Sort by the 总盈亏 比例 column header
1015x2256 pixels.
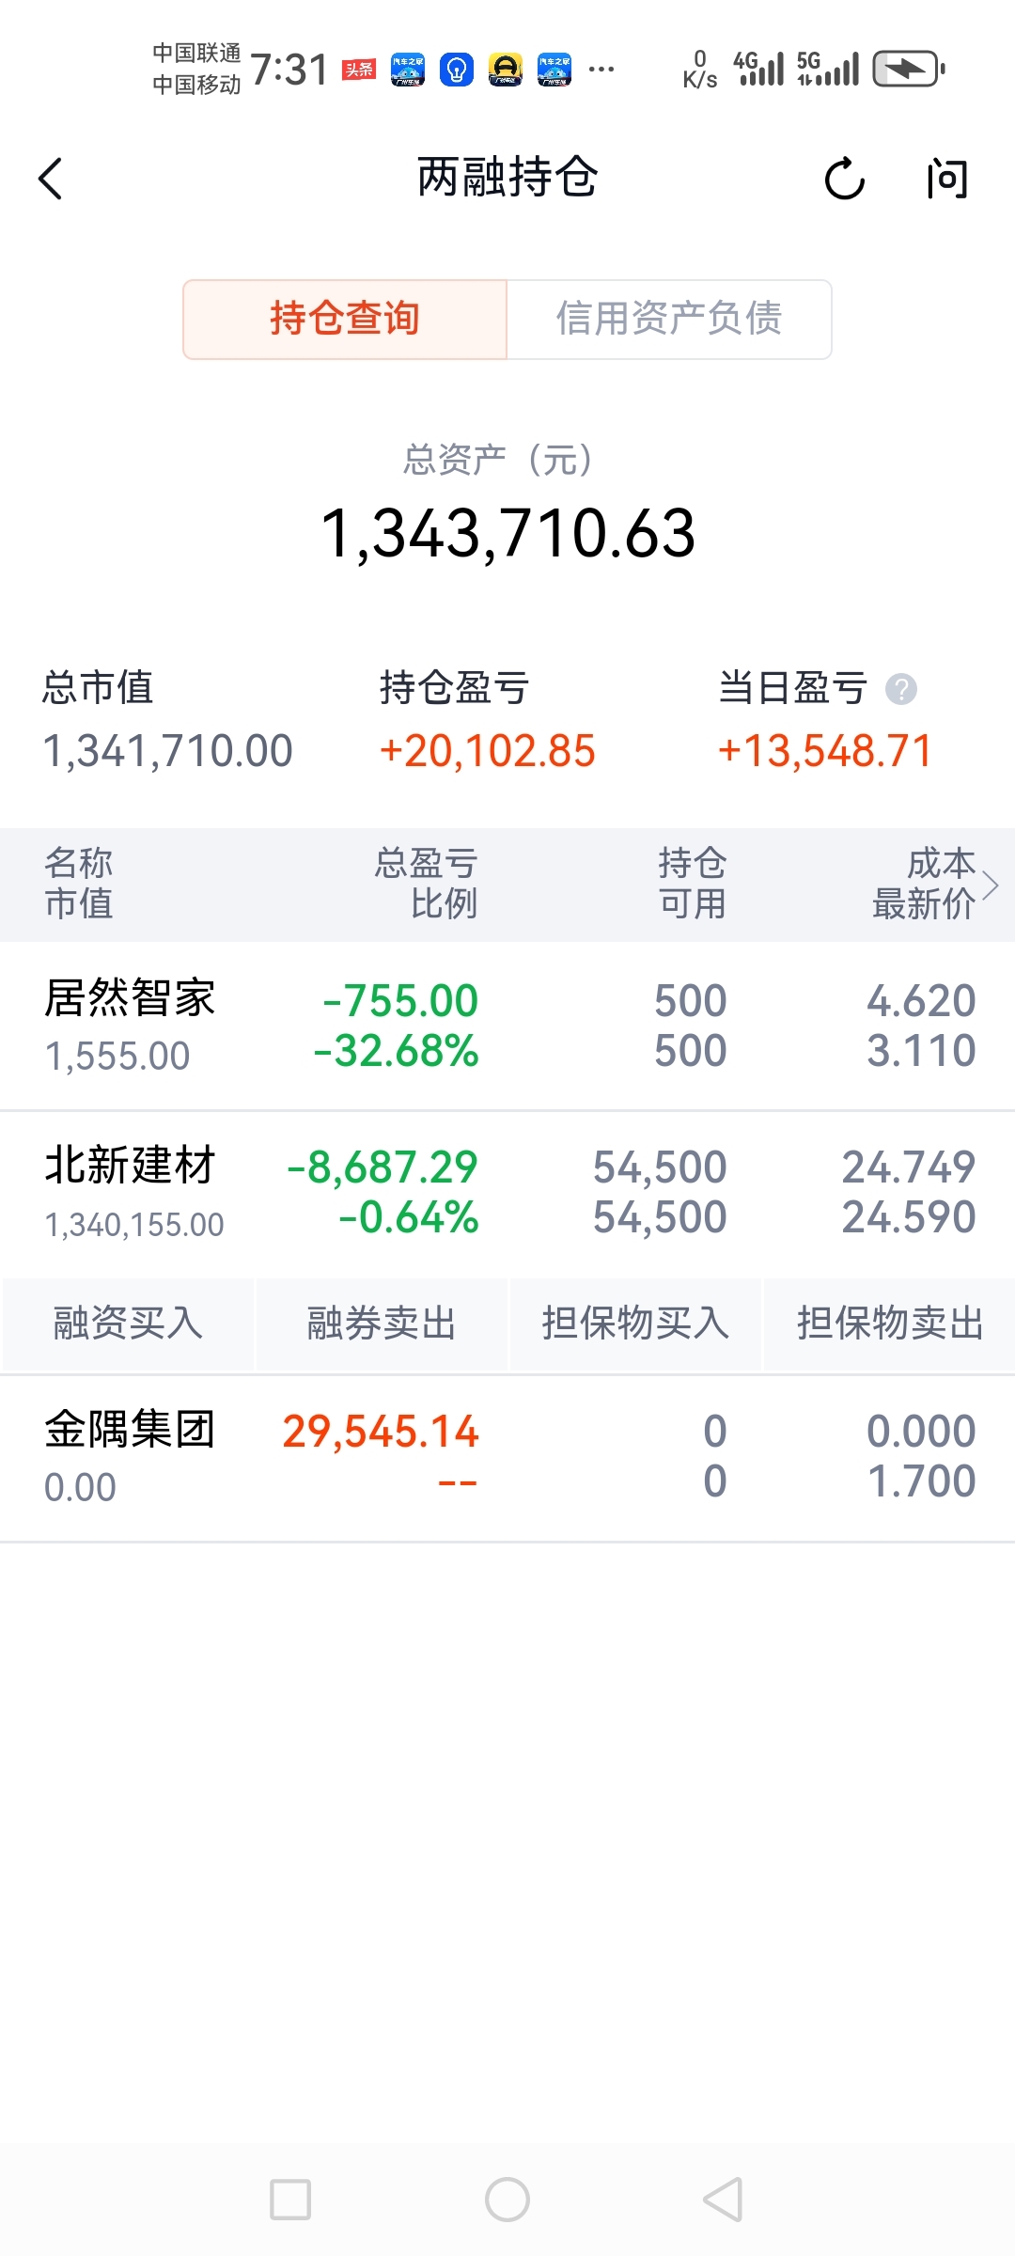(x=426, y=884)
